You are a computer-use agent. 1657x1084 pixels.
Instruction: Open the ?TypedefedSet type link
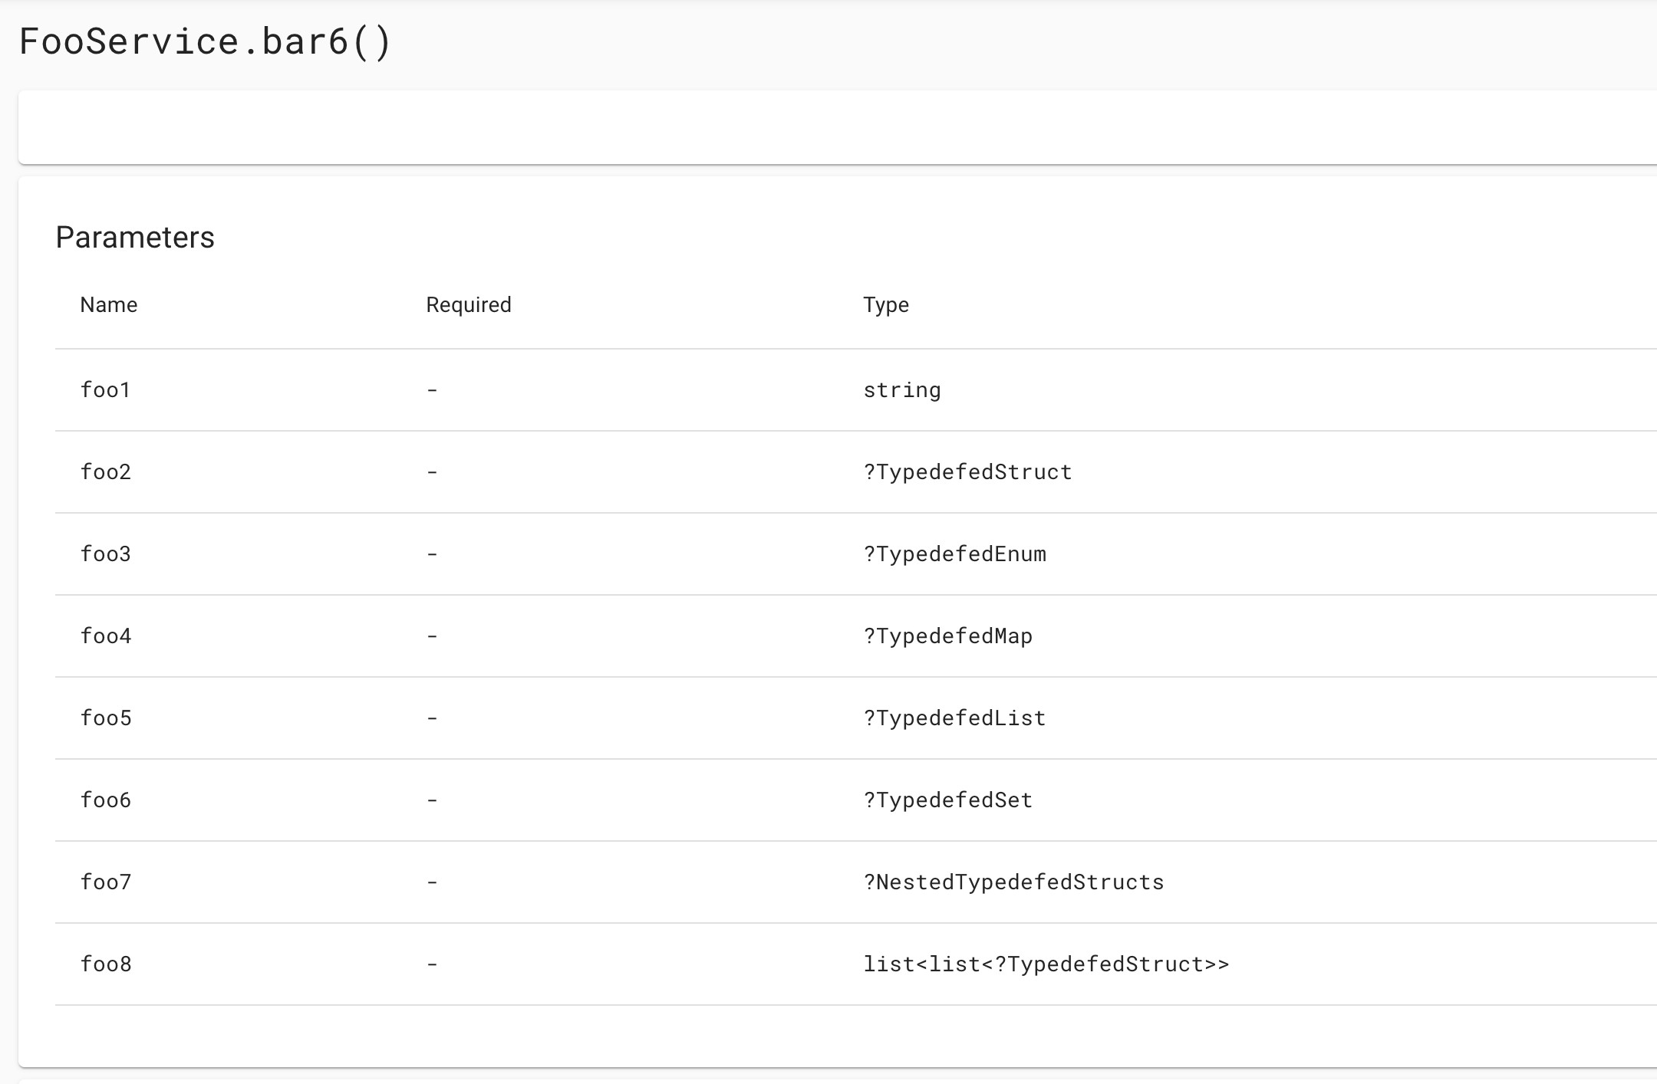(948, 800)
